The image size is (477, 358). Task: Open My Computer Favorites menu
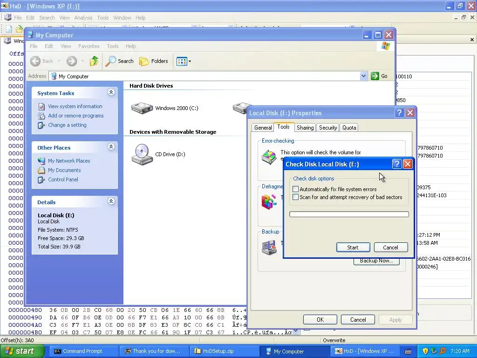point(89,46)
